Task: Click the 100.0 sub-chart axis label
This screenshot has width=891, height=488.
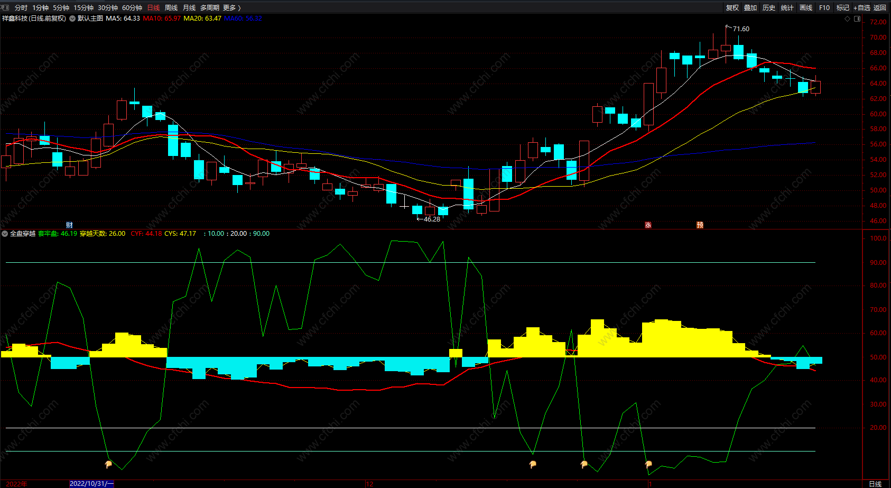Action: point(878,238)
